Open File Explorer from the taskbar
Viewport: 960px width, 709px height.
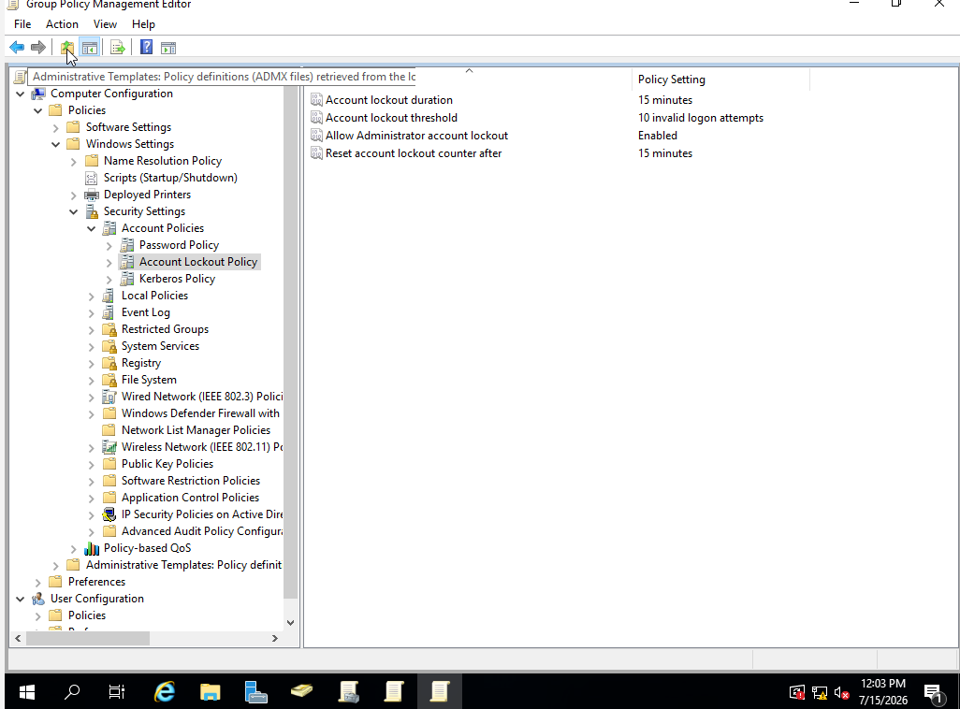click(210, 692)
